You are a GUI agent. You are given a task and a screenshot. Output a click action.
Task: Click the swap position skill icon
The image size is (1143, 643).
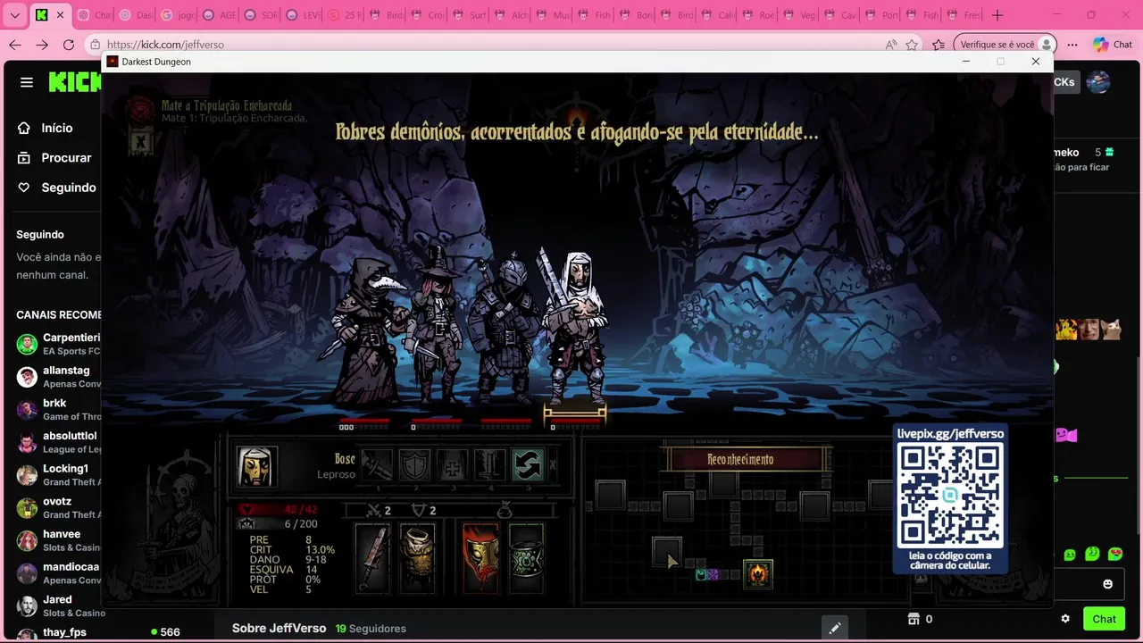pos(528,465)
